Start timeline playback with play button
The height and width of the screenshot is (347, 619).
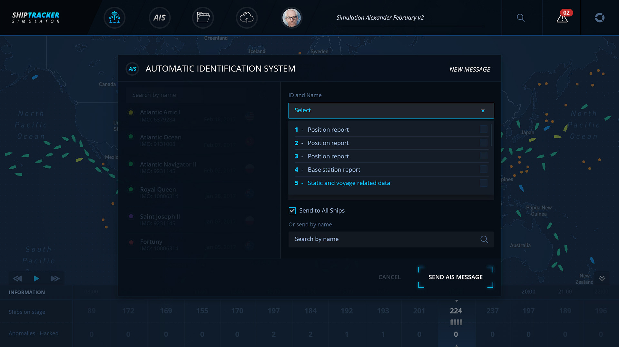[x=36, y=278]
